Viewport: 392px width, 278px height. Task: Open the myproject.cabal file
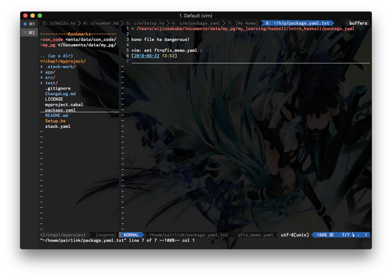pos(64,105)
